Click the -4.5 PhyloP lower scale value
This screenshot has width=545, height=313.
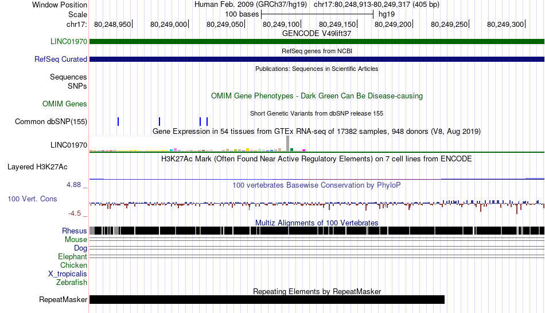tap(75, 213)
